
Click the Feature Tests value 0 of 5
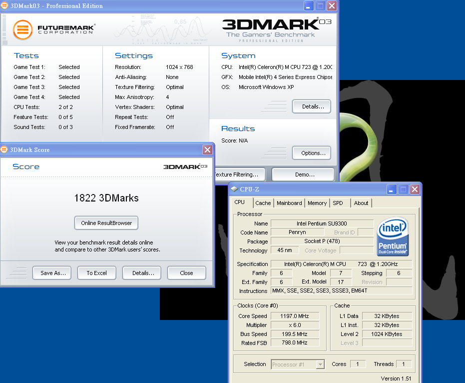pos(65,117)
